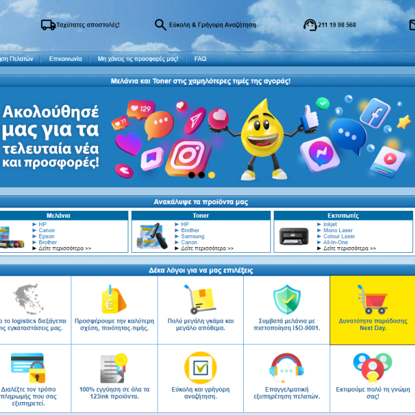
Task: Open Brother under Μελάνια
Action: point(48,242)
